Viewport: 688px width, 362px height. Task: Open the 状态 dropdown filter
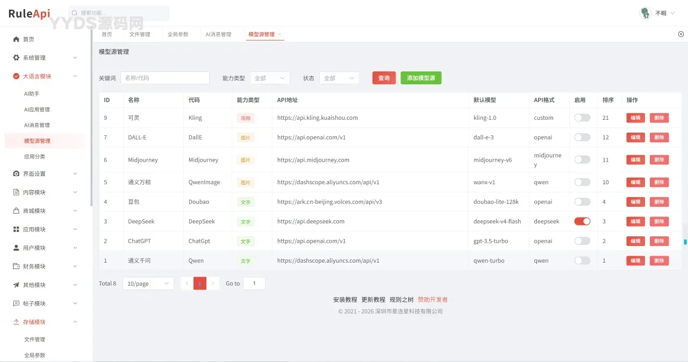tap(339, 78)
